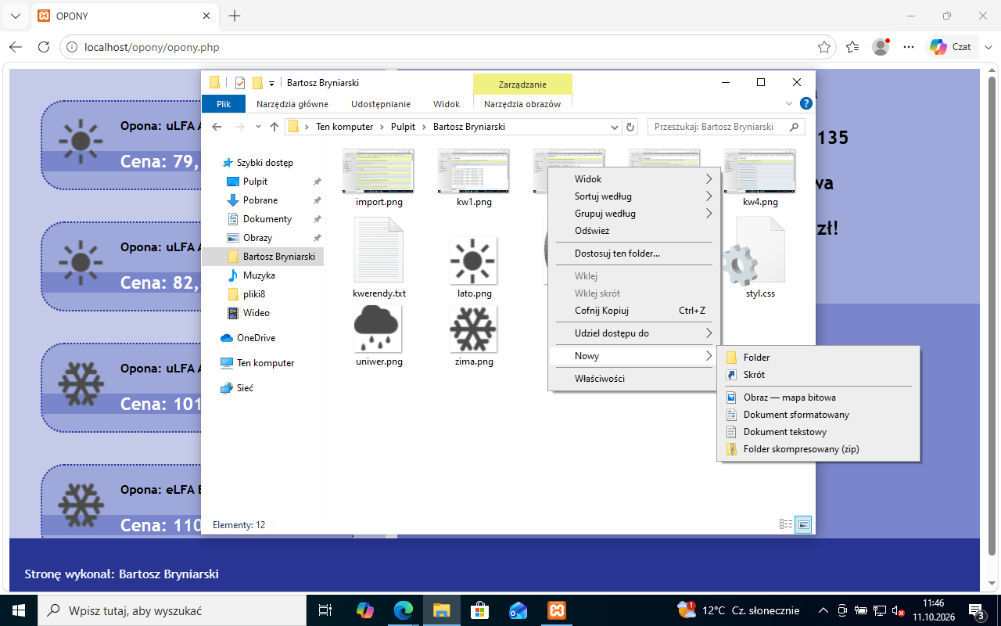This screenshot has height=626, width=1001.
Task: Select Dokument sformatowany entry
Action: [818, 415]
